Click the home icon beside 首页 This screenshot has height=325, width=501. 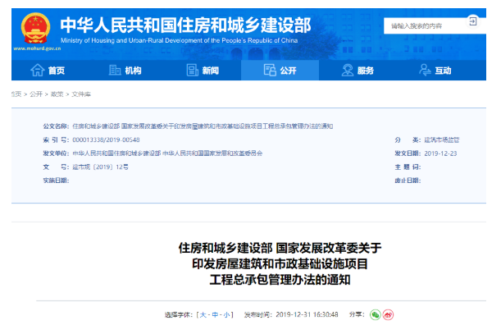tap(38, 70)
